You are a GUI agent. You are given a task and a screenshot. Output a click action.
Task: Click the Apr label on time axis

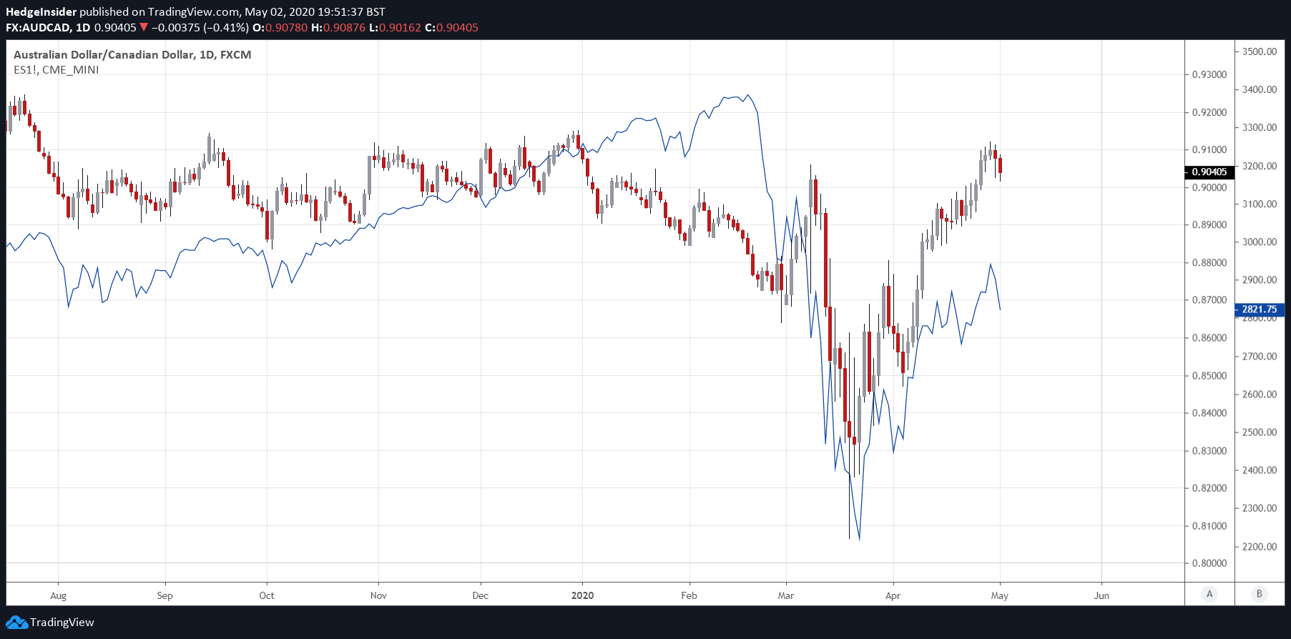click(x=893, y=595)
